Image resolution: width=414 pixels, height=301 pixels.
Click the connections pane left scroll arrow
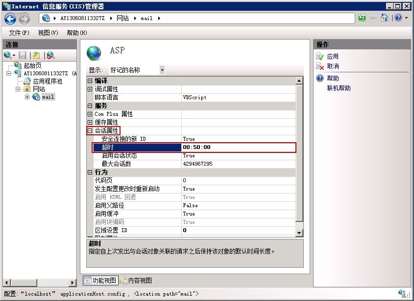coord(6,282)
